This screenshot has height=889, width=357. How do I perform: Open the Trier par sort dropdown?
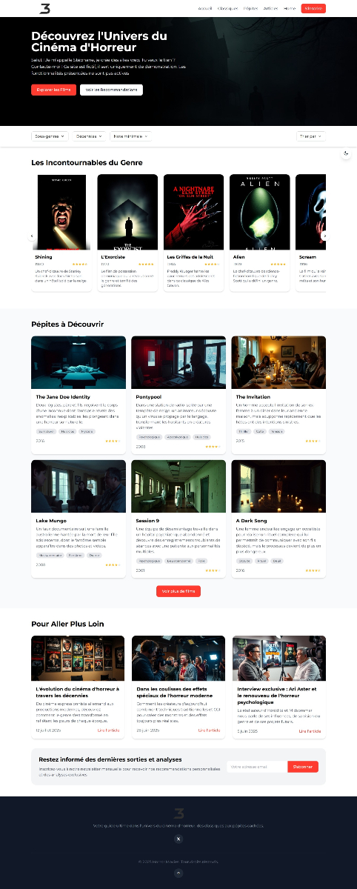(310, 136)
